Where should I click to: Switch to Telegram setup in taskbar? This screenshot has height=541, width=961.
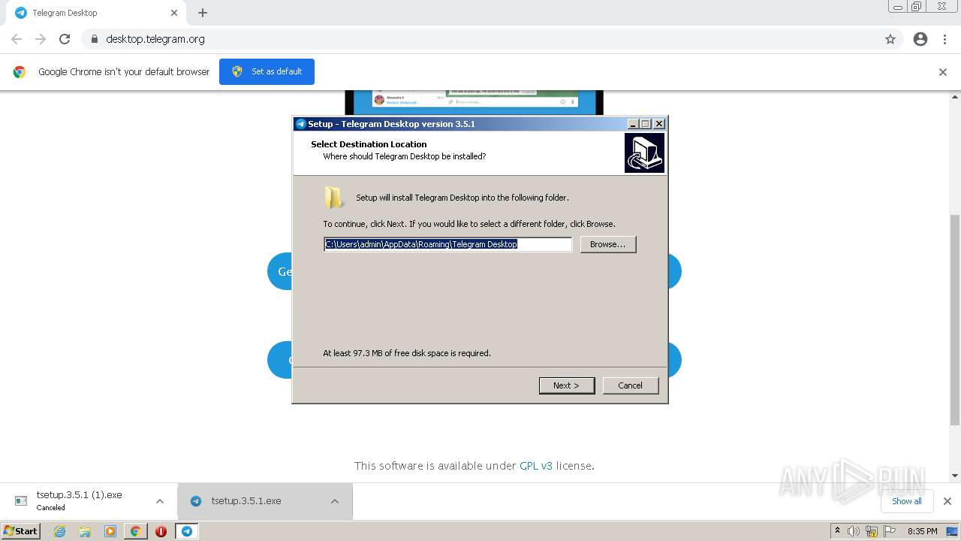[x=187, y=531]
